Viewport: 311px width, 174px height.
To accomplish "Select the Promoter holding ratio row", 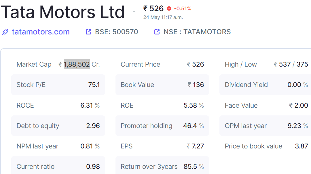I will point(162,126).
